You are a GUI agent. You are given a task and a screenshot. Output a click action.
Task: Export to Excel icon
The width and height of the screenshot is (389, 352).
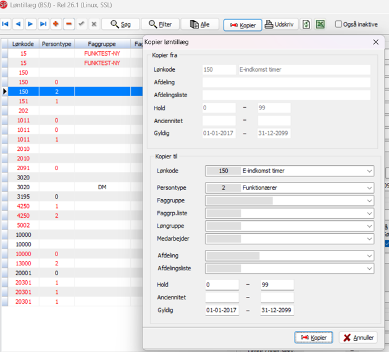320,24
